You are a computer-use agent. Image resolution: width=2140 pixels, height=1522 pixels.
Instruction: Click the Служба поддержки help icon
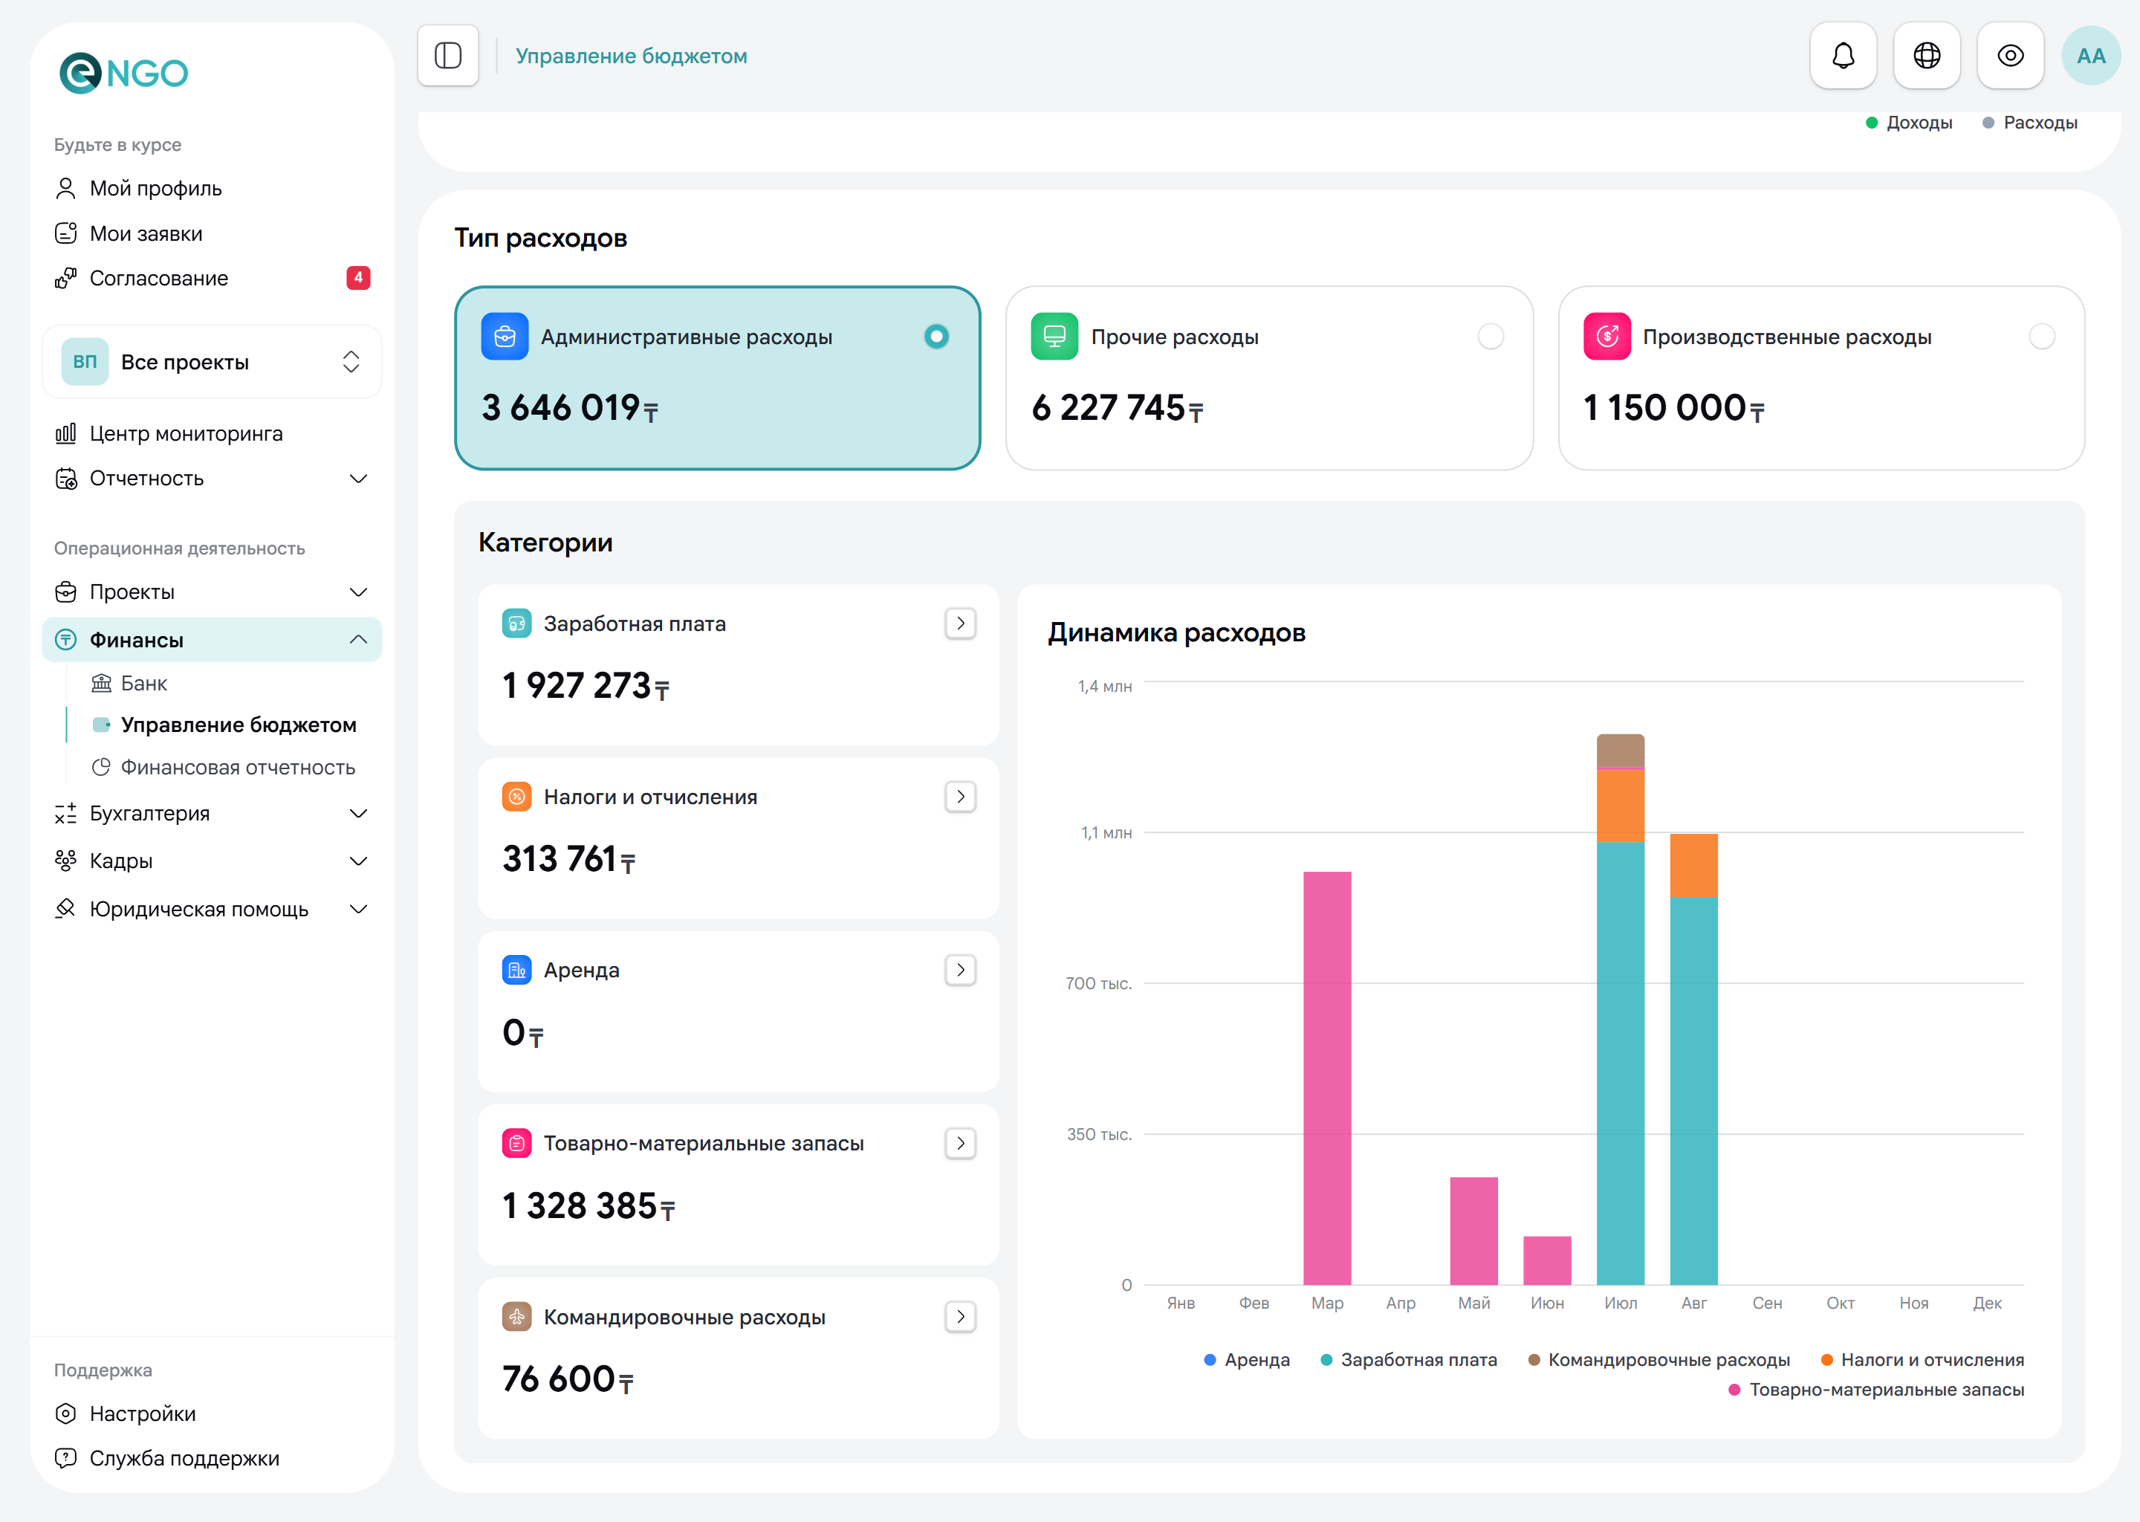point(65,1458)
